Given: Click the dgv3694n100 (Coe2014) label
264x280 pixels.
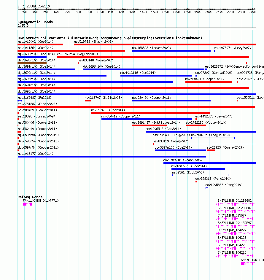Looking at the screenshot, I should click(x=36, y=85).
